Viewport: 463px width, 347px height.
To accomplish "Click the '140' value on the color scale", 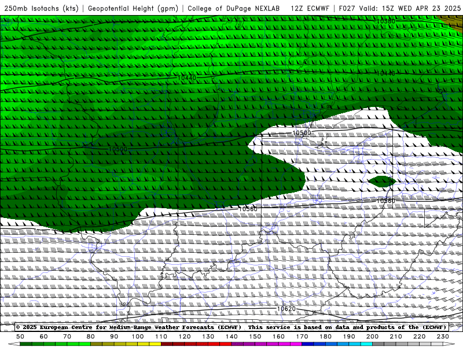I will [x=231, y=337].
